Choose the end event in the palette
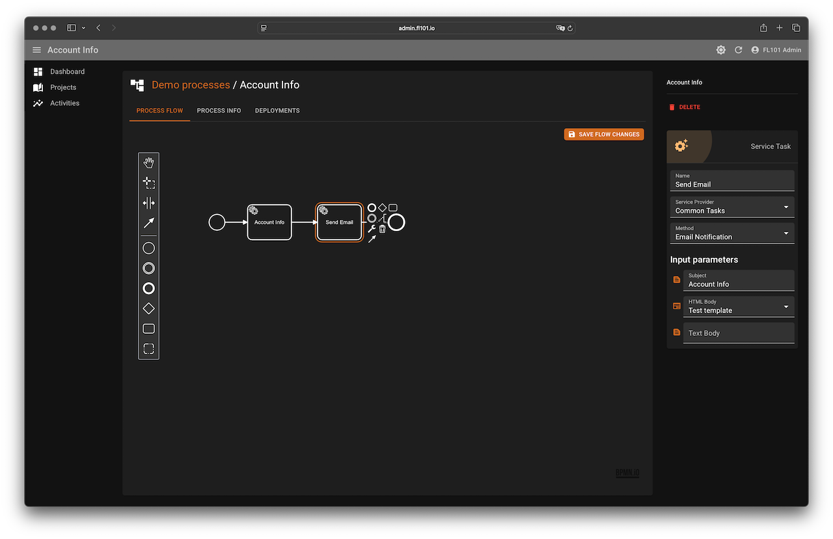The height and width of the screenshot is (539, 833). (x=148, y=288)
